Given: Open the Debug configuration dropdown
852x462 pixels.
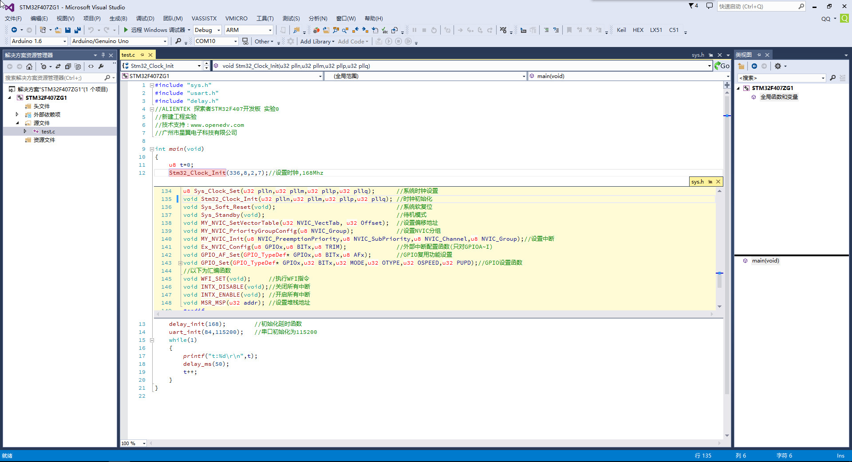Looking at the screenshot, I should [x=207, y=30].
